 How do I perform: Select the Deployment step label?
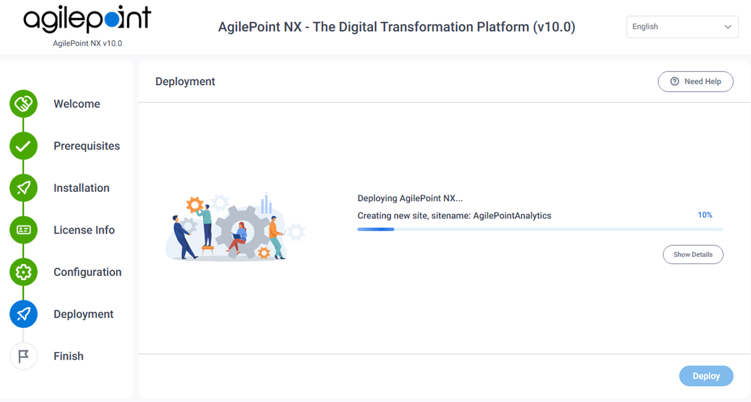coord(84,314)
